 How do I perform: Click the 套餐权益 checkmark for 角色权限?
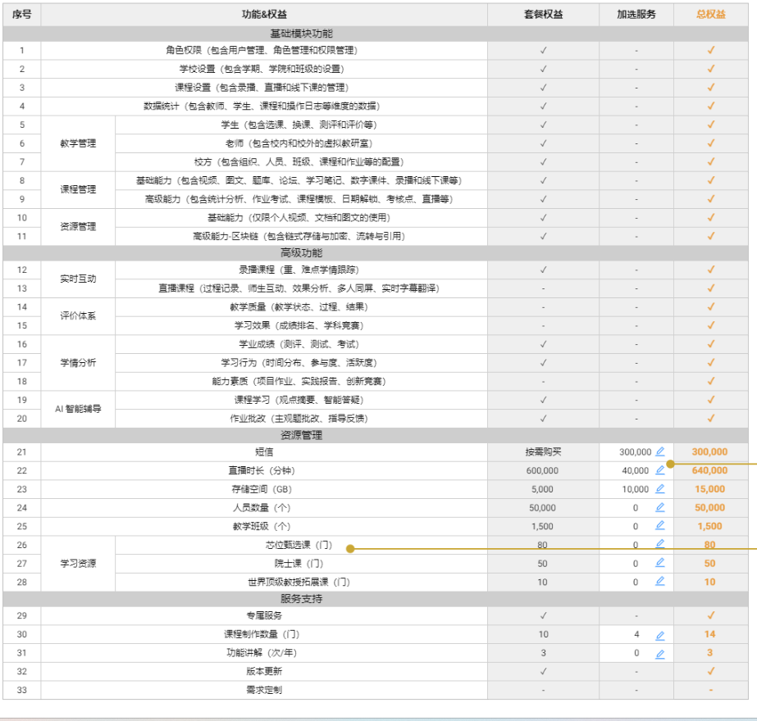click(543, 50)
